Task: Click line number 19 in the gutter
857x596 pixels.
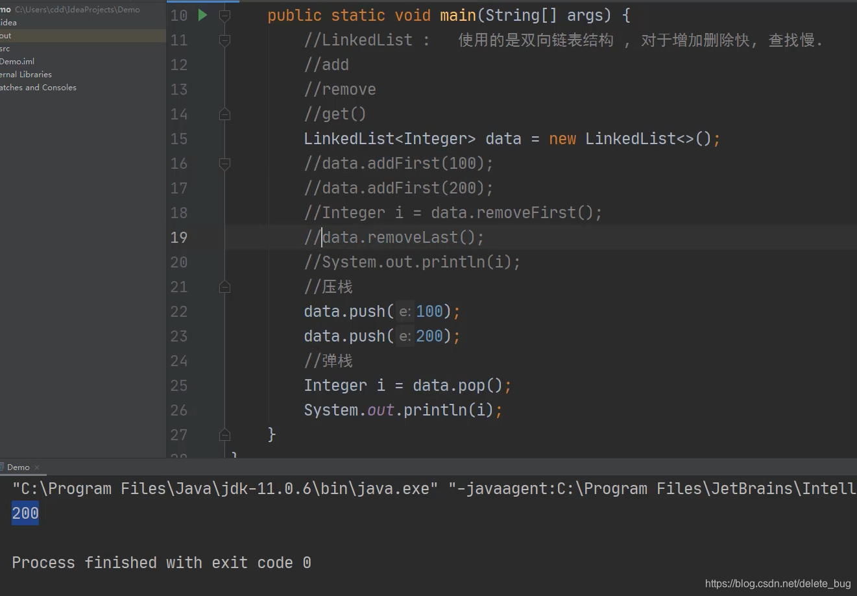Action: [179, 238]
